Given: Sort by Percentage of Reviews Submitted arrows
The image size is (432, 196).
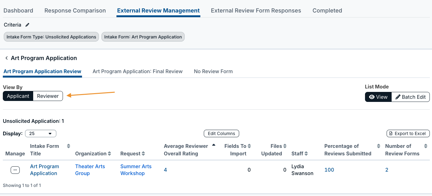Looking at the screenshot, I should [x=378, y=146].
